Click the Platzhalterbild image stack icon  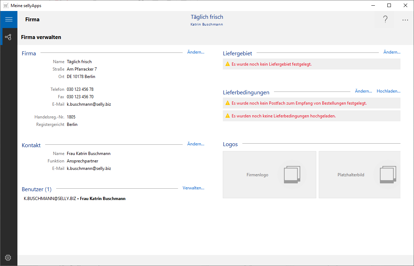pyautogui.click(x=388, y=175)
